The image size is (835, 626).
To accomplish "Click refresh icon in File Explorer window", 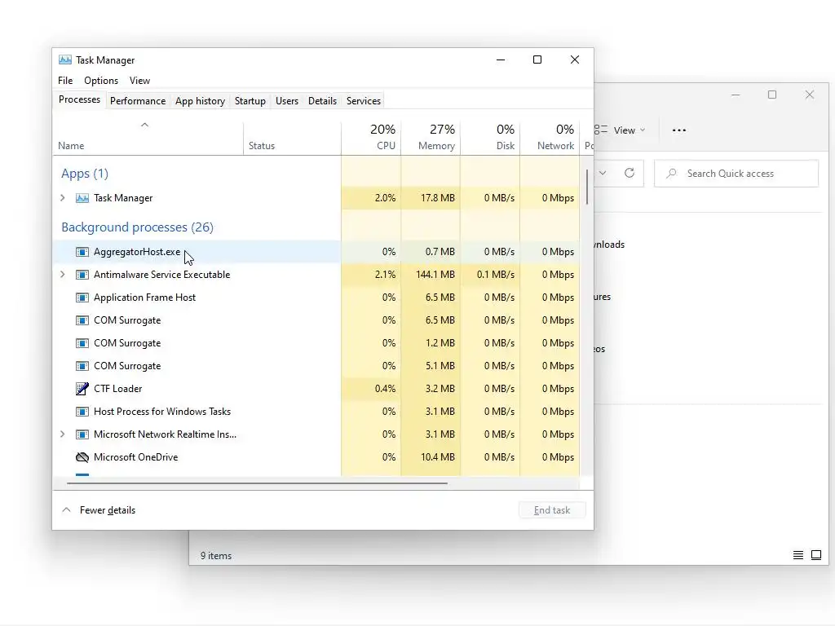I will pos(630,173).
